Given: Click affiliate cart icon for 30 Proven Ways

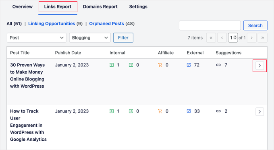Looking at the screenshot, I should point(160,65).
